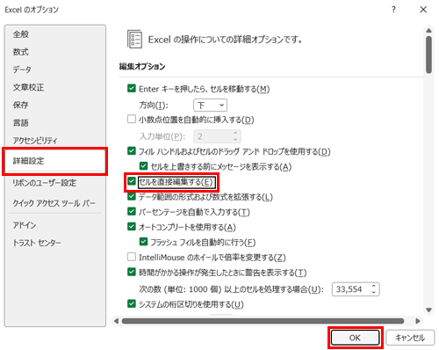Viewport: 439px width, 350px height.
Task: Click キャンセル to discard changes
Action: coord(410,338)
